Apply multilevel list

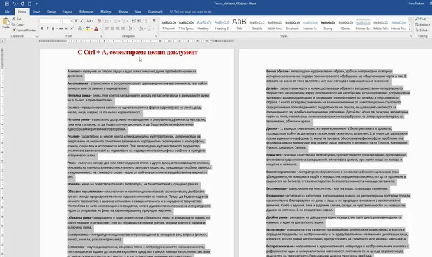(124, 21)
